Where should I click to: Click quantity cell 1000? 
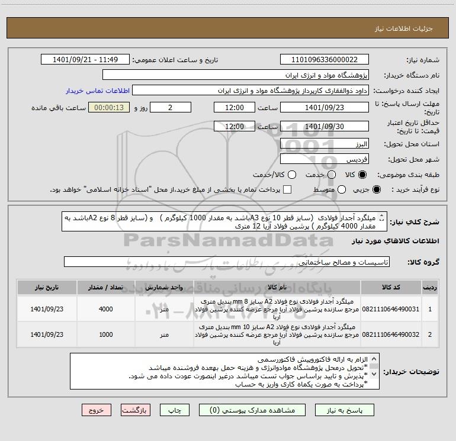coord(105,334)
